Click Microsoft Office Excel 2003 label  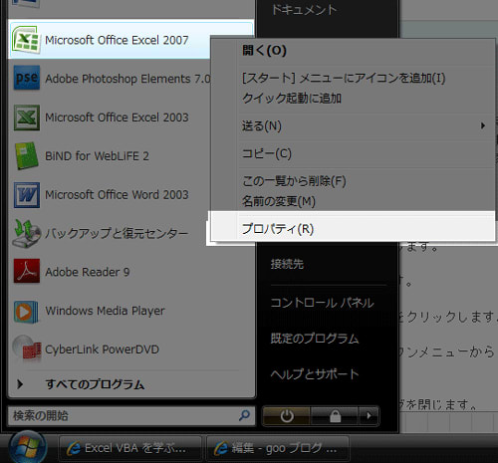[x=117, y=117]
